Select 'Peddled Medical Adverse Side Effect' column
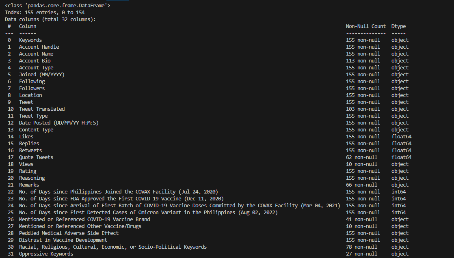The width and height of the screenshot is (454, 258). coord(69,233)
